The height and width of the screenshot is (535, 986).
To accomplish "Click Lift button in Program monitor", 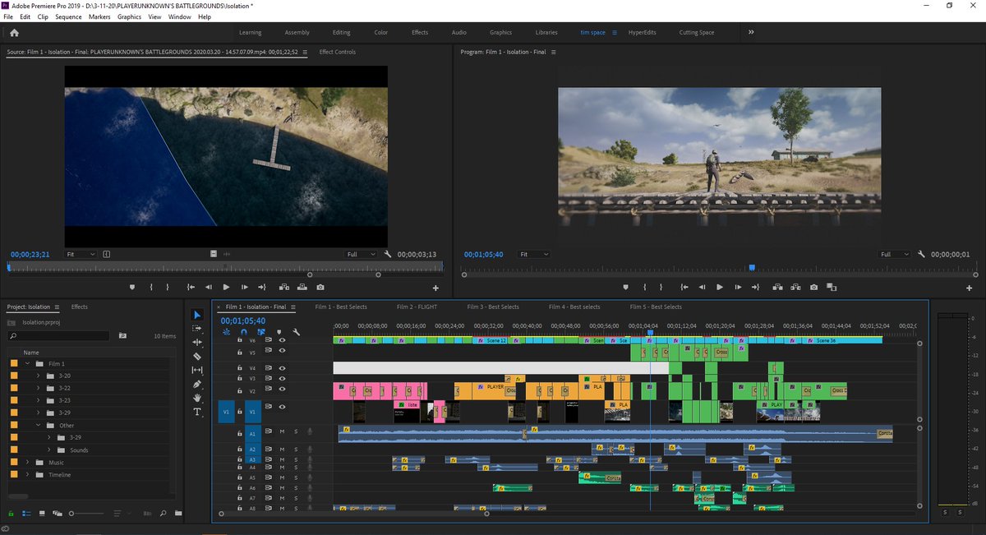I will 777,287.
